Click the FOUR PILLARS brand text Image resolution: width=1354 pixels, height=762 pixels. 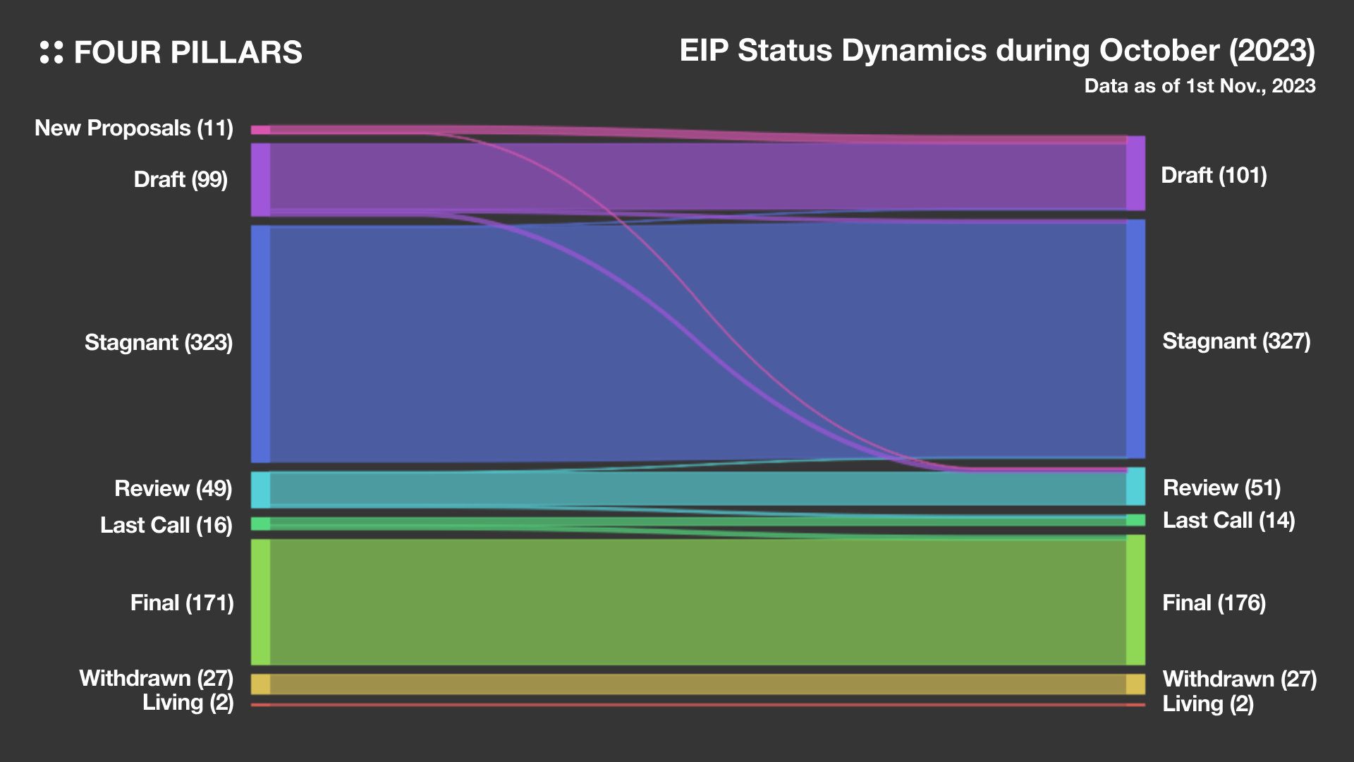click(x=188, y=53)
